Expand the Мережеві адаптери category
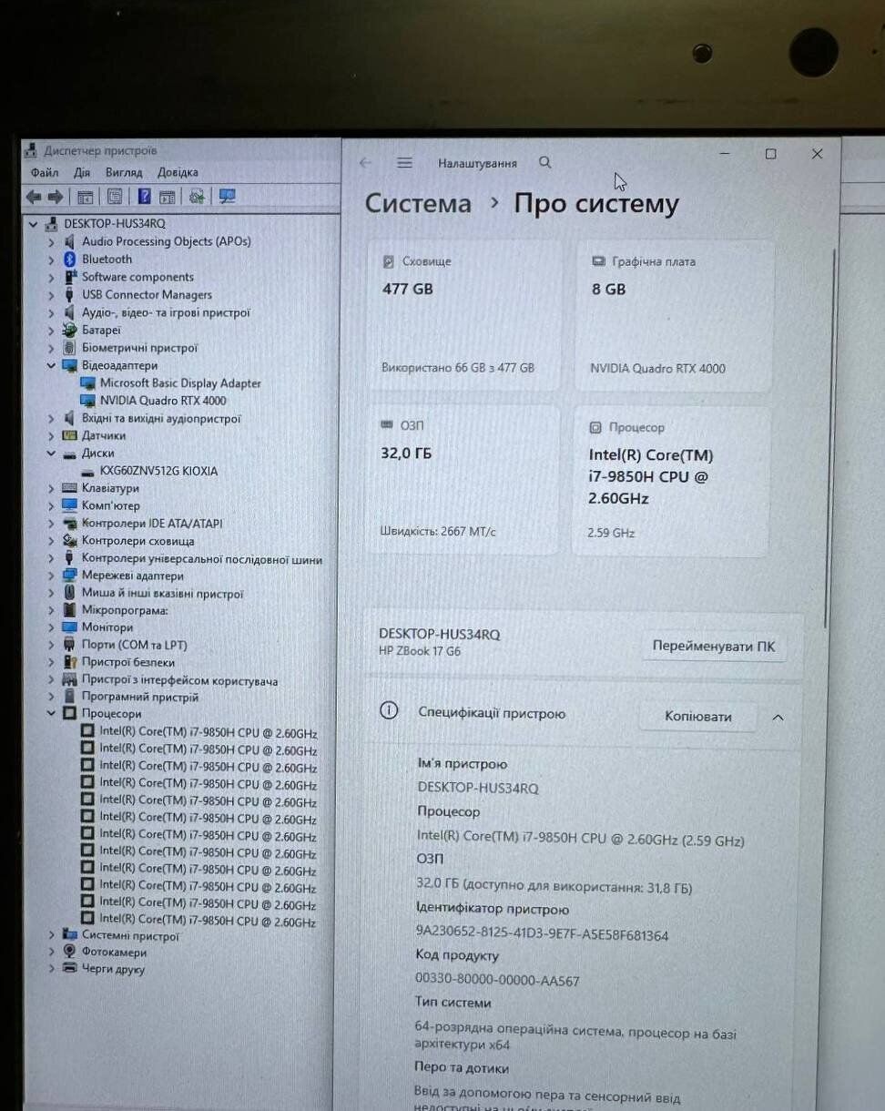The image size is (885, 1111). click(52, 576)
